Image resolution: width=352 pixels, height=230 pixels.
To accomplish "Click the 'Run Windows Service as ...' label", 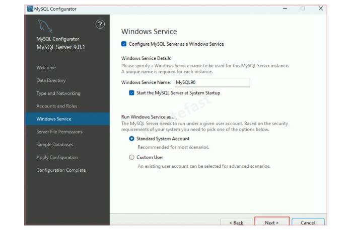I will pos(149,117).
